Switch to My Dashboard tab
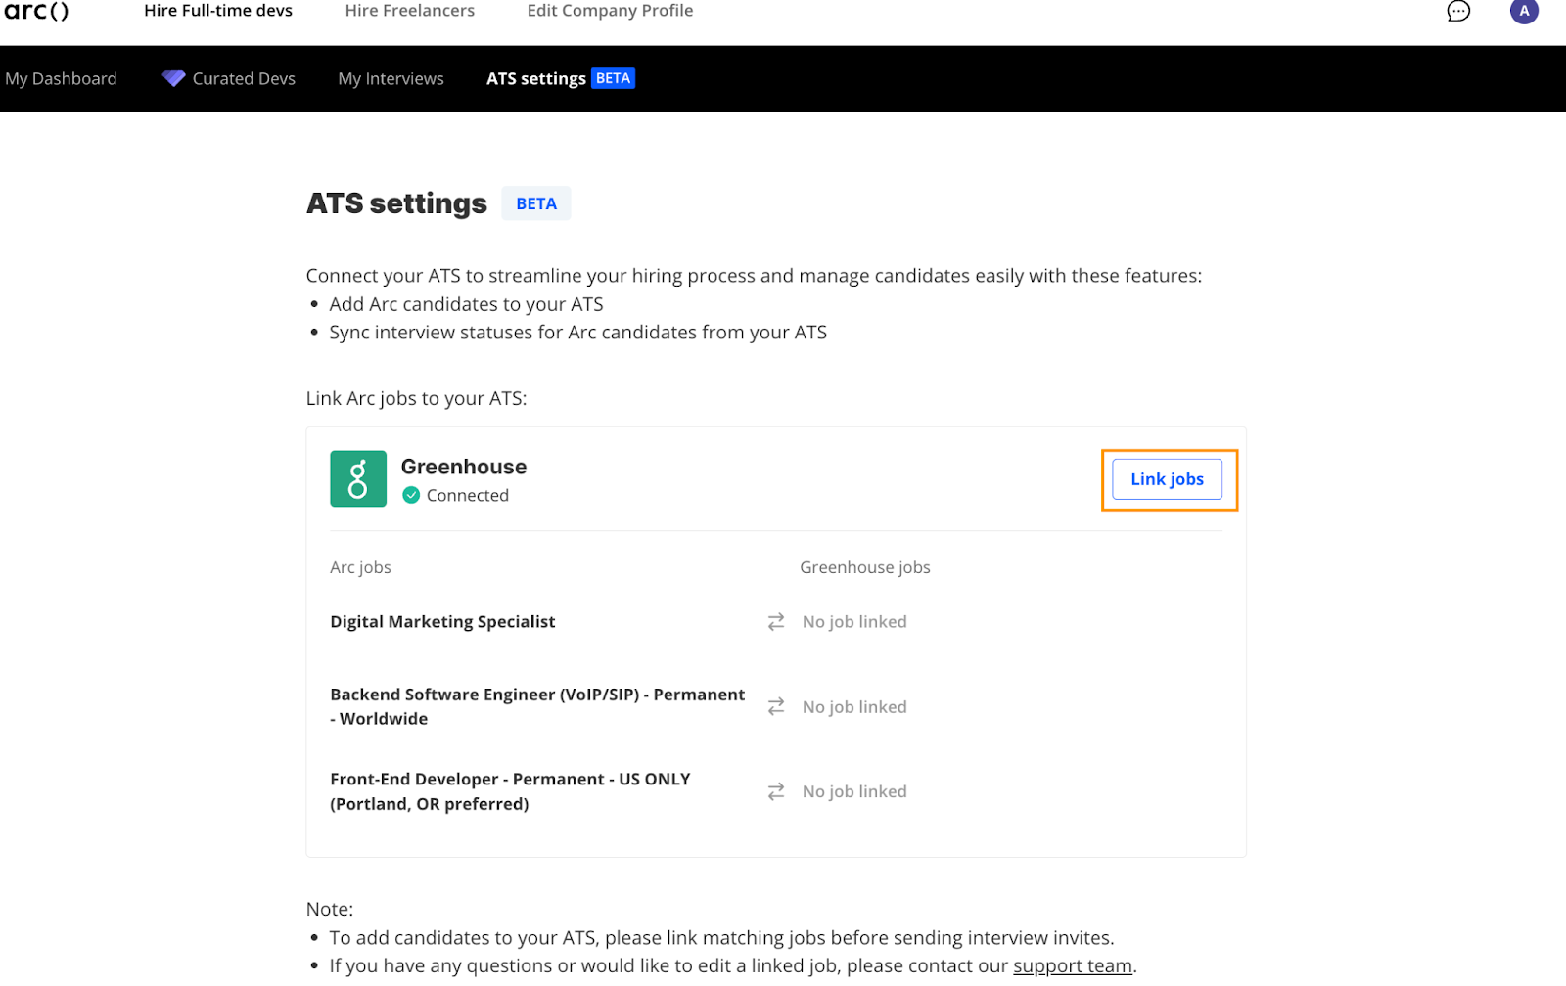The height and width of the screenshot is (986, 1566). (x=61, y=78)
